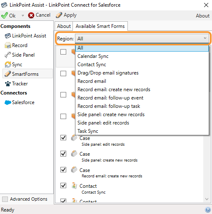
Task: Pick Record email: follow-up event option
Action: [x=142, y=98]
